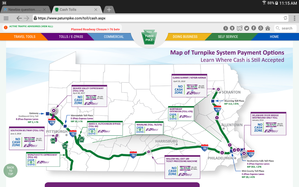Close the Cash Tolls tab

click(96, 10)
